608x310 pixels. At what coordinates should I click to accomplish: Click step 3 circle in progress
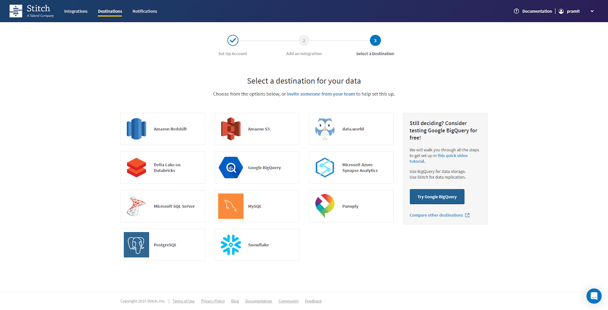click(375, 41)
